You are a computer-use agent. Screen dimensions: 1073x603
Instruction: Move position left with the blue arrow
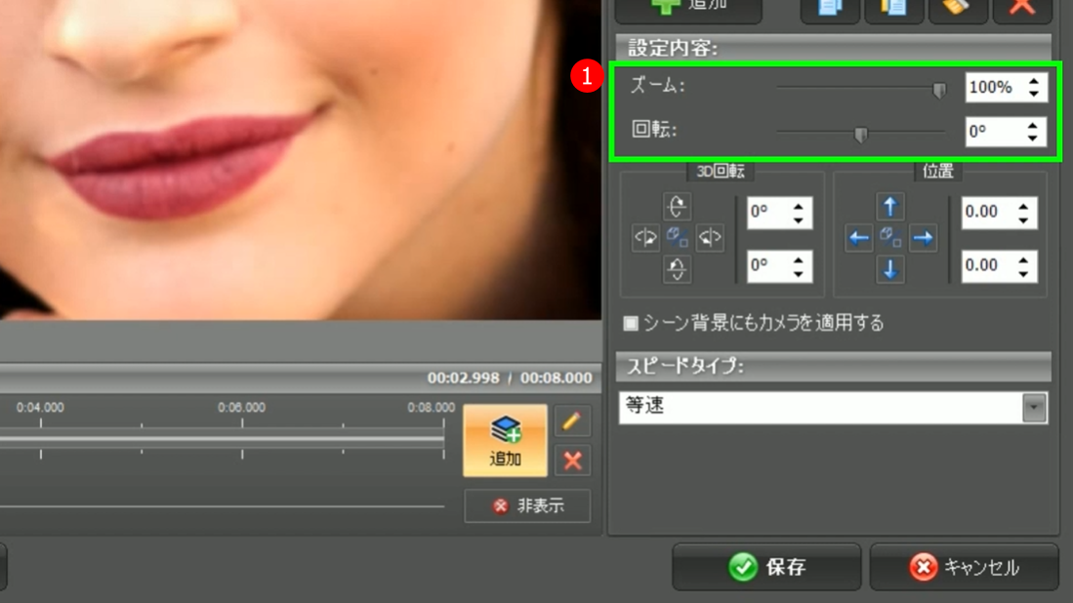tap(858, 238)
